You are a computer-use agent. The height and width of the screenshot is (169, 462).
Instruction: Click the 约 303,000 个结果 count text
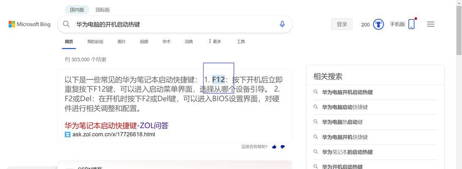(85, 60)
